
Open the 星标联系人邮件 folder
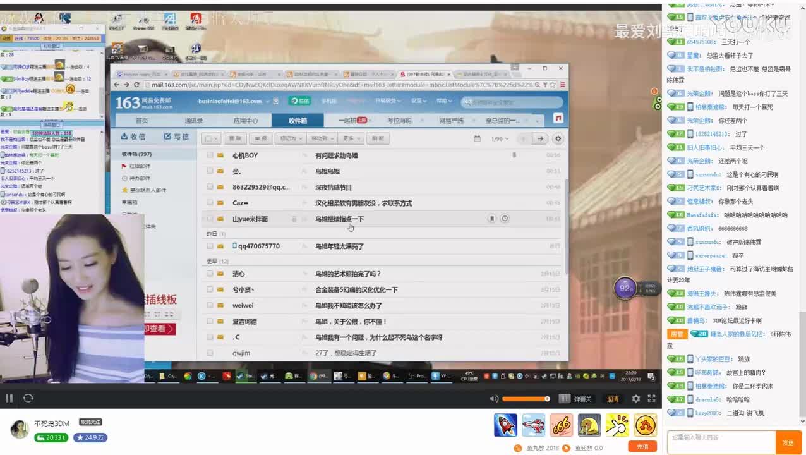[x=143, y=190]
